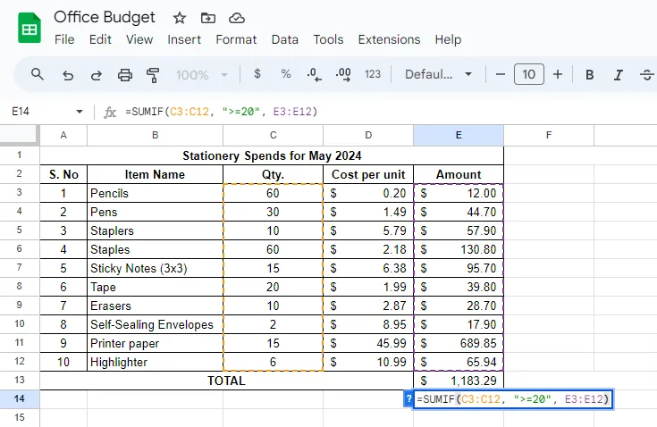Open the Google Sheets home icon
The image size is (657, 427).
[29, 28]
